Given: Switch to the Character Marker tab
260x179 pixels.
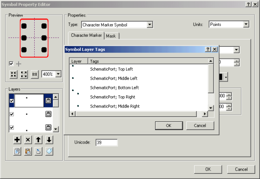Looking at the screenshot, I should point(86,36).
